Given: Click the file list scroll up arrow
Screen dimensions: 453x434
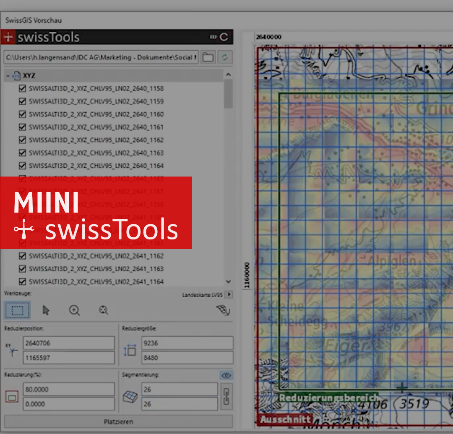Looking at the screenshot, I should (x=228, y=75).
